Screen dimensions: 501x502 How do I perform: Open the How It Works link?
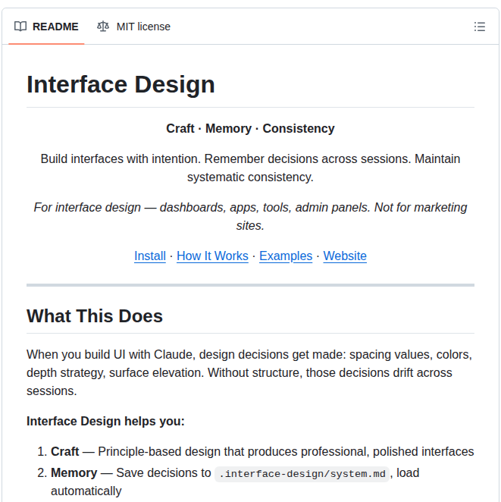pyautogui.click(x=212, y=256)
